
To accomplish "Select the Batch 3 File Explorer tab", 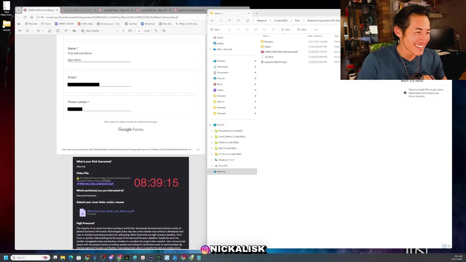I will (230, 13).
